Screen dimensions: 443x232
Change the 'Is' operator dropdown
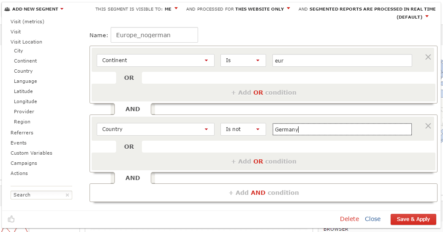[x=243, y=60]
